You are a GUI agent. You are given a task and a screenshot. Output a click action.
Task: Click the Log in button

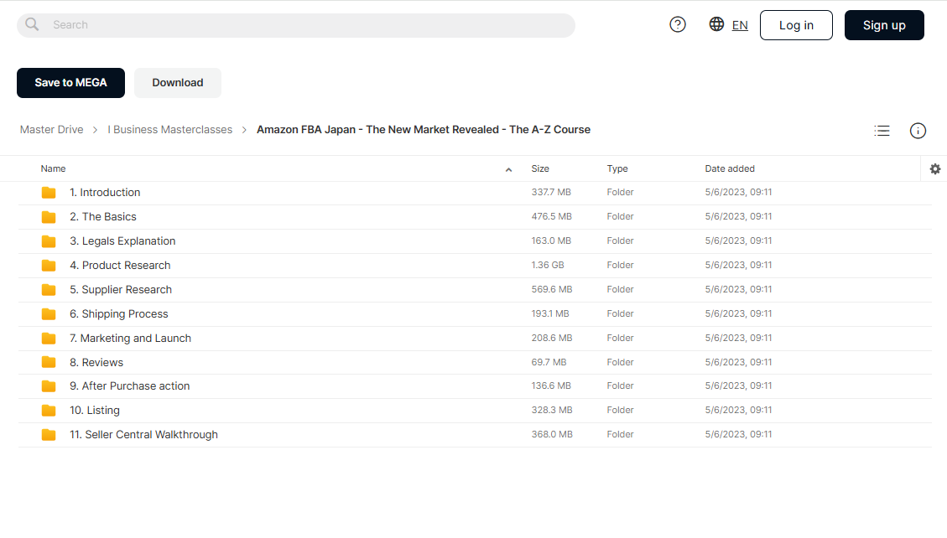click(x=796, y=25)
